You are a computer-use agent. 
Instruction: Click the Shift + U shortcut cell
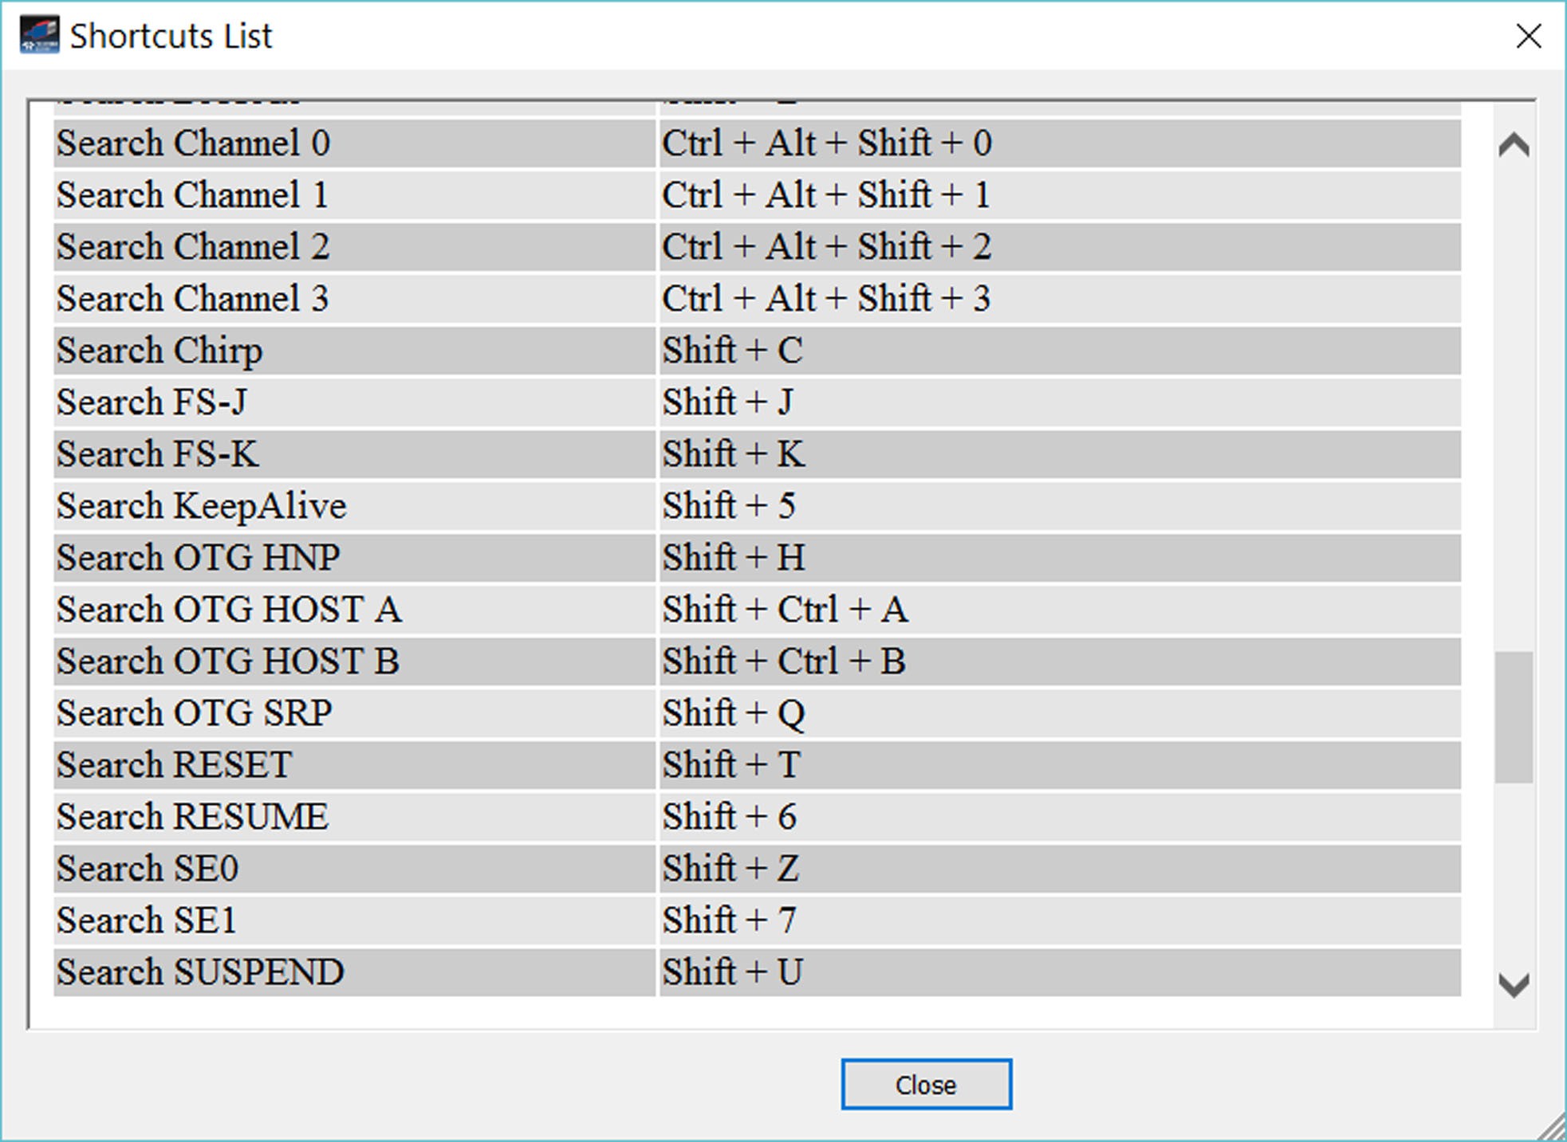pos(1060,972)
